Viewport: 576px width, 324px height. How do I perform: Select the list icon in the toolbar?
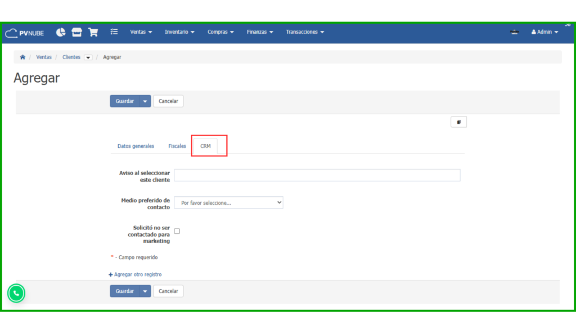[114, 32]
